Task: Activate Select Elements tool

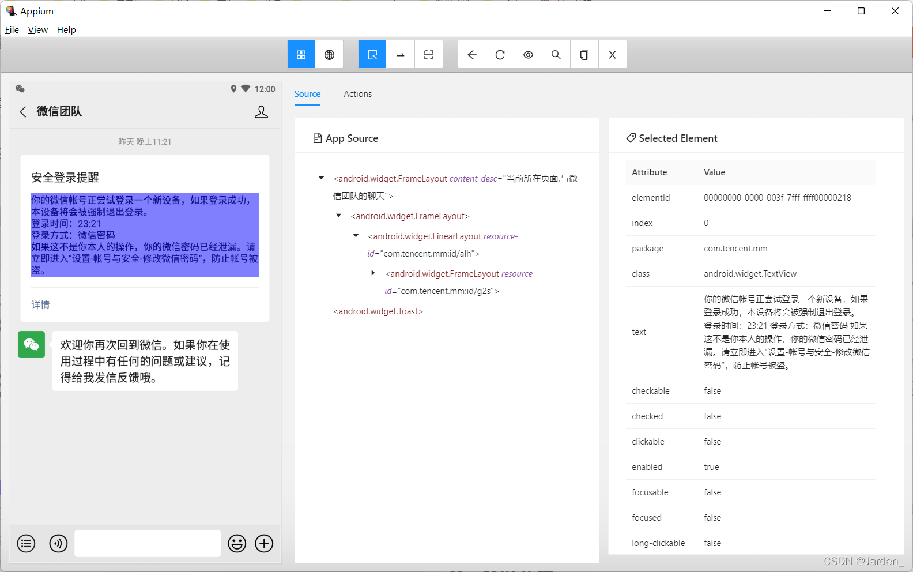Action: [372, 55]
